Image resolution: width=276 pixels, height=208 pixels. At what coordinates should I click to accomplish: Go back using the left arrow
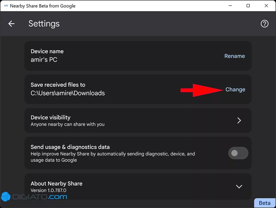pos(11,24)
